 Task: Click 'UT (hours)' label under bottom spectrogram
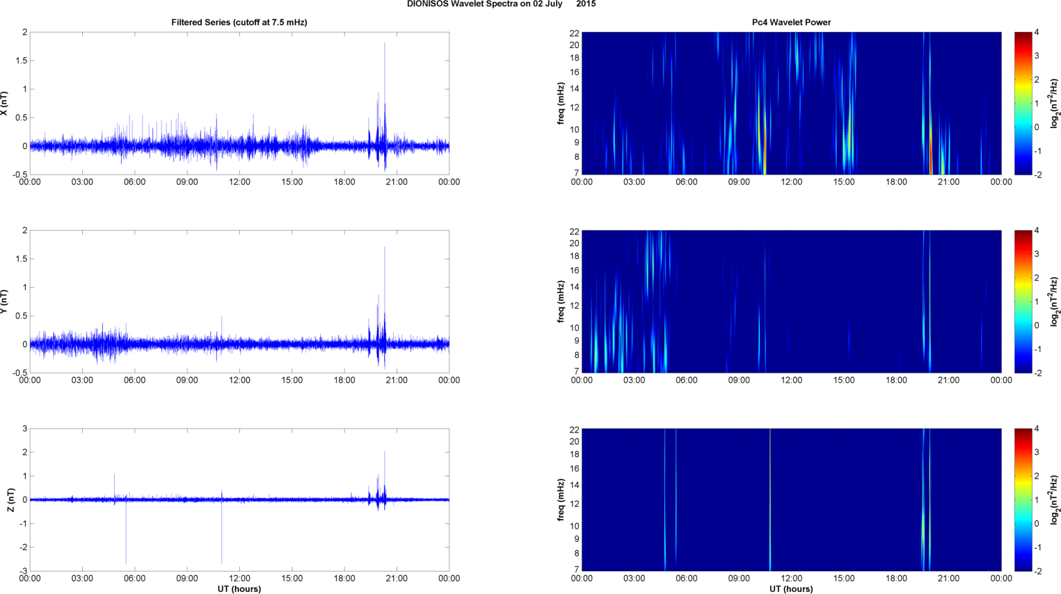coord(792,589)
